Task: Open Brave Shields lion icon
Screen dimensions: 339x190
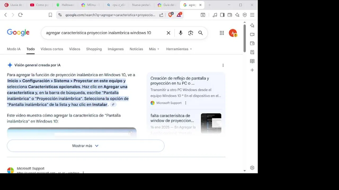Action: click(x=170, y=15)
